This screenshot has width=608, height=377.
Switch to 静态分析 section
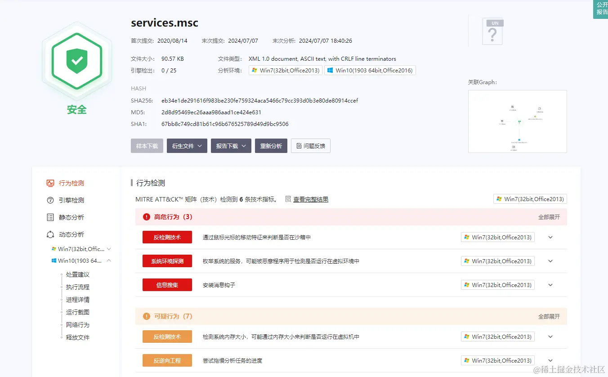(72, 217)
